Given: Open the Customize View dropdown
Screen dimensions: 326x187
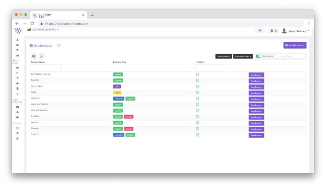Looking at the screenshot, I should [x=242, y=56].
